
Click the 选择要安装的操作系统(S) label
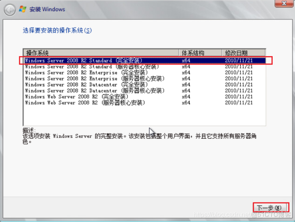point(57,30)
